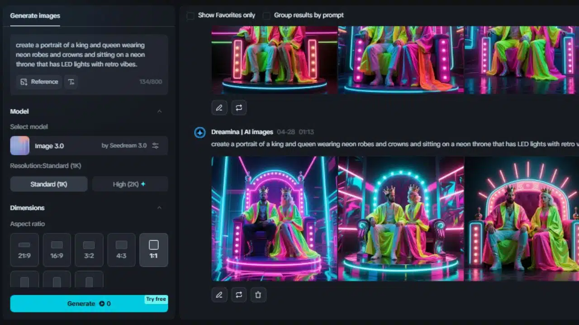
Task: Click the regenerate icon below upper images
Action: pos(238,107)
